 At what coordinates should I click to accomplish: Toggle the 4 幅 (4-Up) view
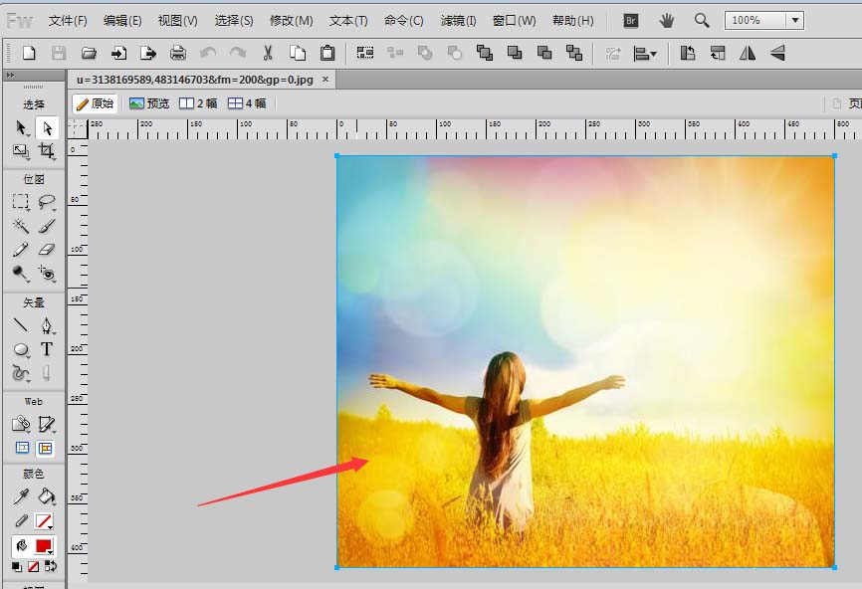pos(247,103)
